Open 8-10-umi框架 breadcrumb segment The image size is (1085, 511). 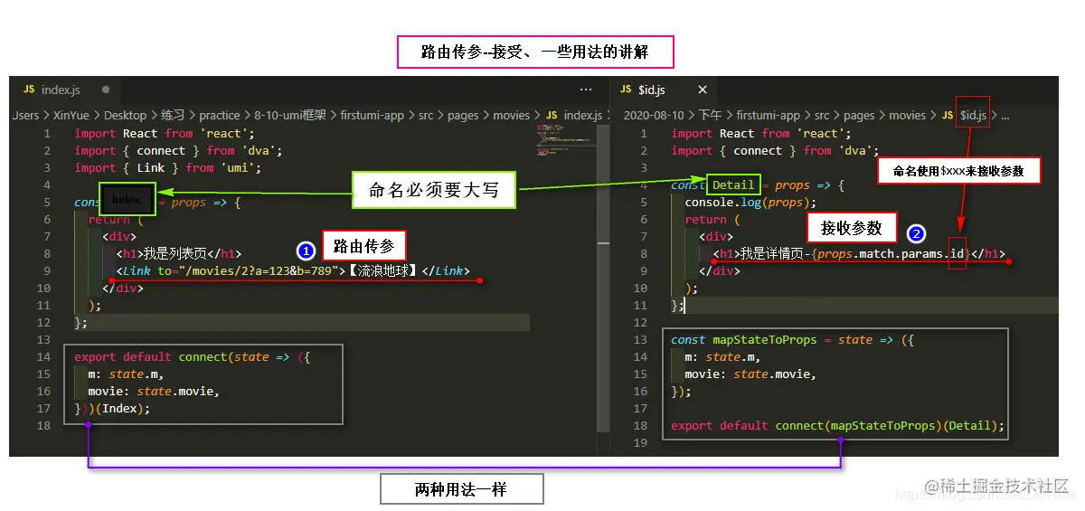(290, 116)
